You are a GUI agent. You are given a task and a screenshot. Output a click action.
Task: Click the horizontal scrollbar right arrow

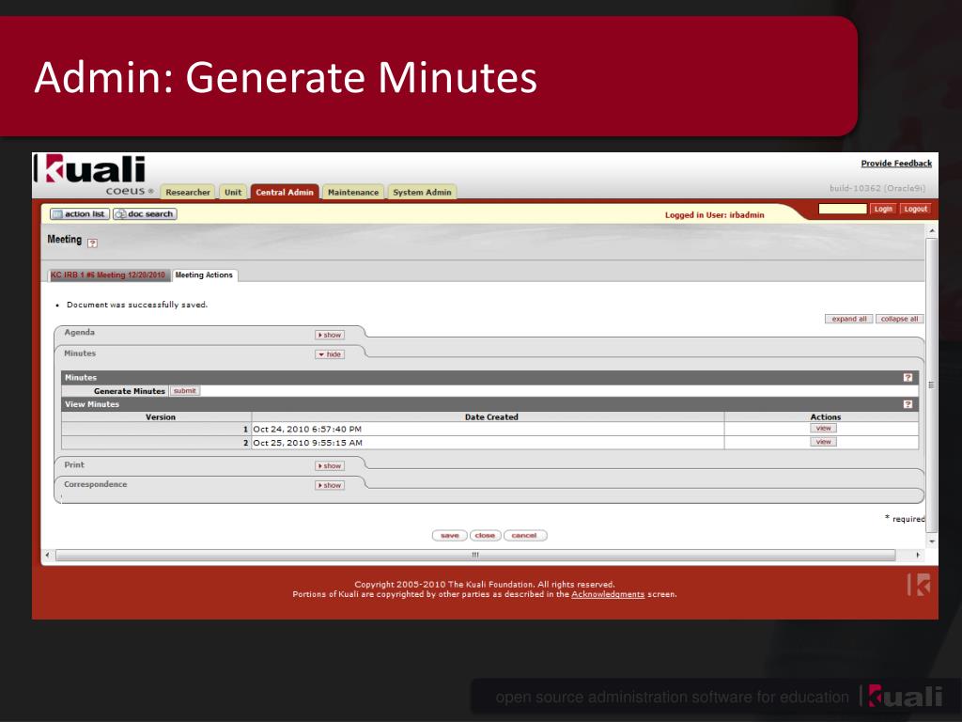point(918,555)
